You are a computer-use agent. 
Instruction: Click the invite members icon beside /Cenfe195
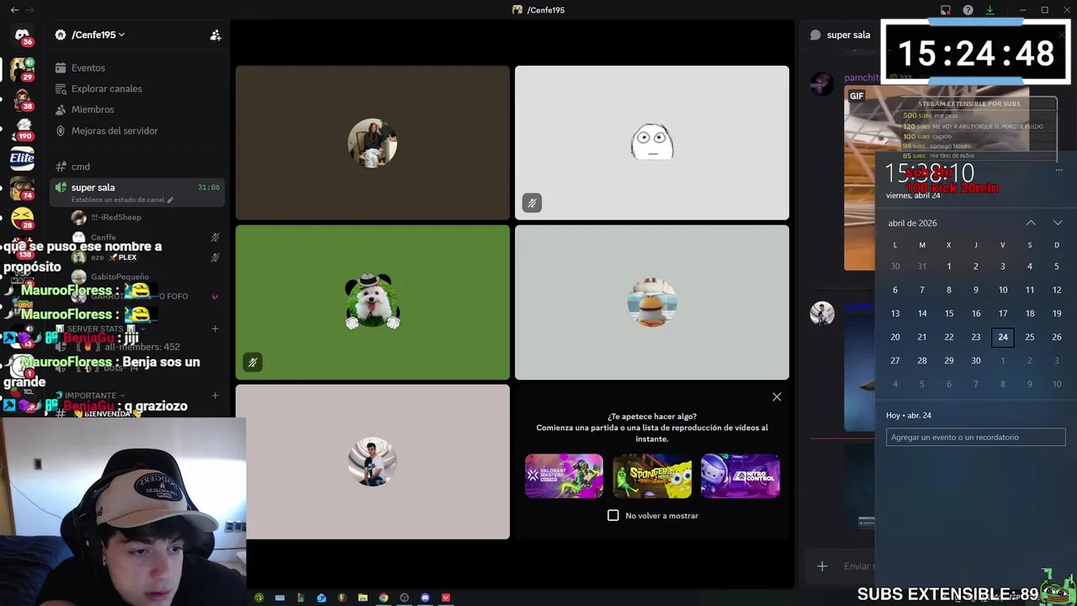215,35
